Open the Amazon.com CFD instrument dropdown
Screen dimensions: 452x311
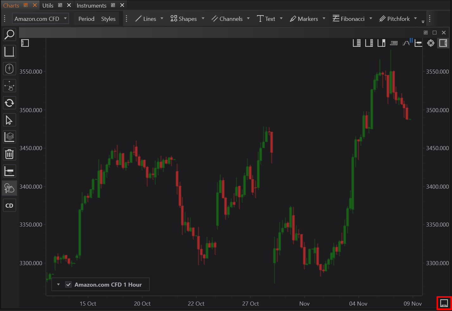[41, 19]
